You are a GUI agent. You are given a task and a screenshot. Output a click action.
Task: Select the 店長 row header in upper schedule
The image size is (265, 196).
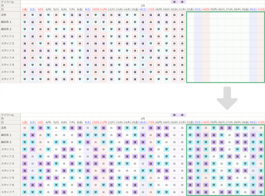tap(10, 15)
